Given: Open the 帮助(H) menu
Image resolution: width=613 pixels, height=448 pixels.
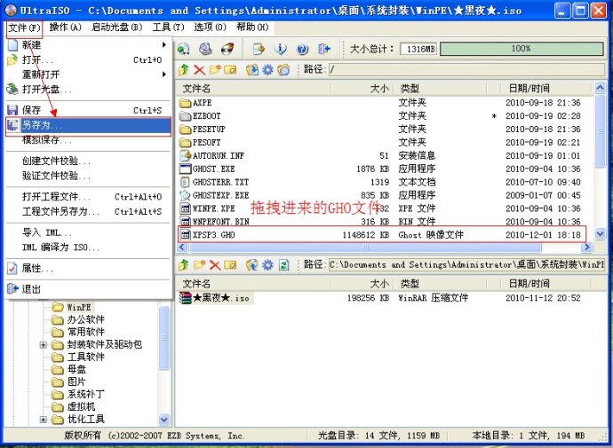Looking at the screenshot, I should tap(252, 27).
